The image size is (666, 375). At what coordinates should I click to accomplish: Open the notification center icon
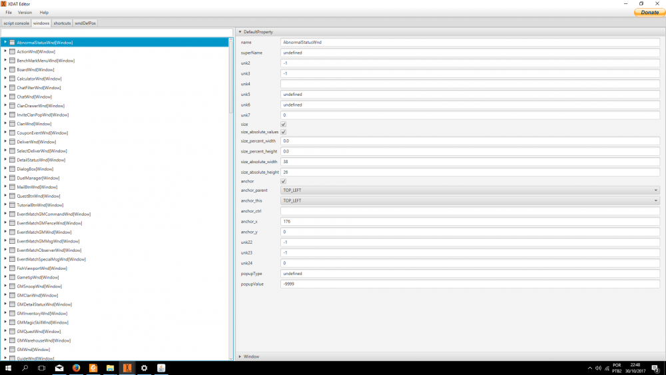pyautogui.click(x=655, y=368)
